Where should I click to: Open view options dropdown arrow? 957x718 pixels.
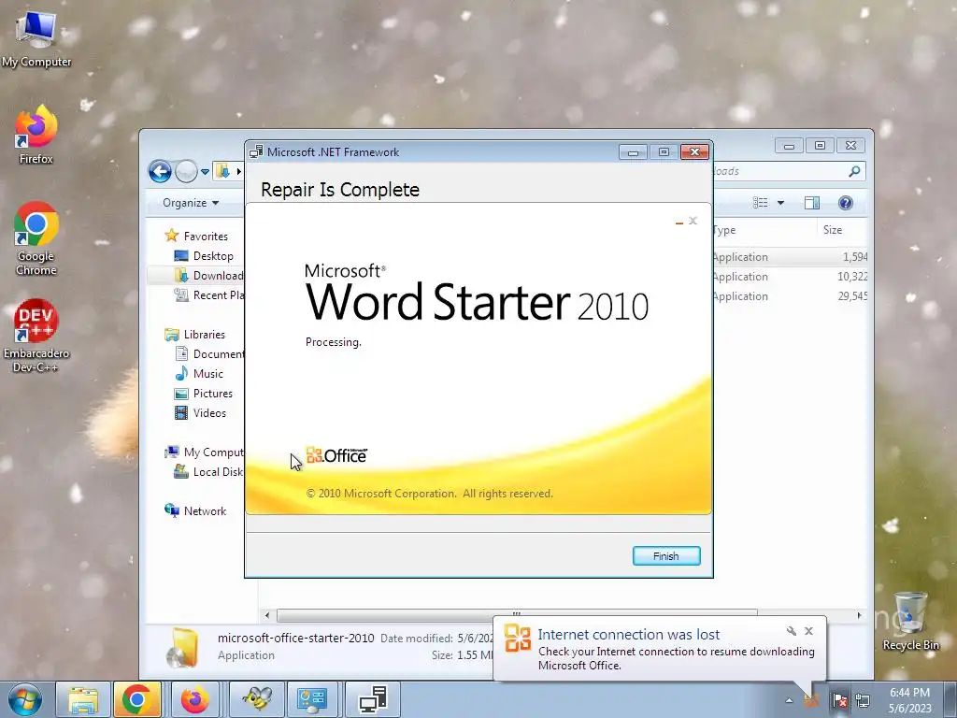point(780,203)
